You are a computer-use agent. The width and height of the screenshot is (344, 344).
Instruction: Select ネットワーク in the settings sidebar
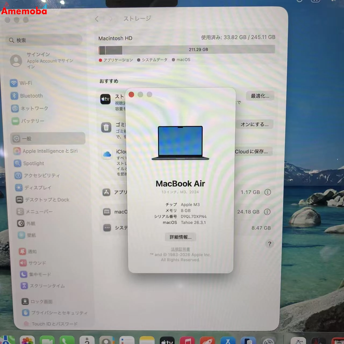pos(30,108)
